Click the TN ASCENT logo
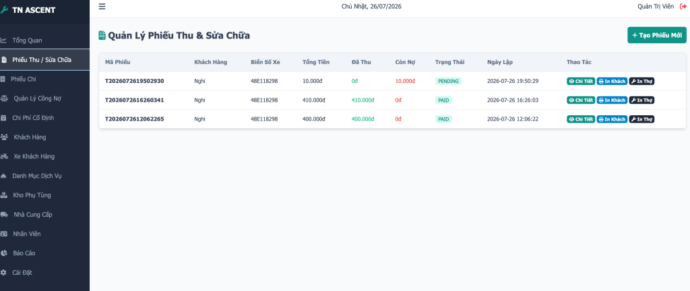 coord(28,10)
